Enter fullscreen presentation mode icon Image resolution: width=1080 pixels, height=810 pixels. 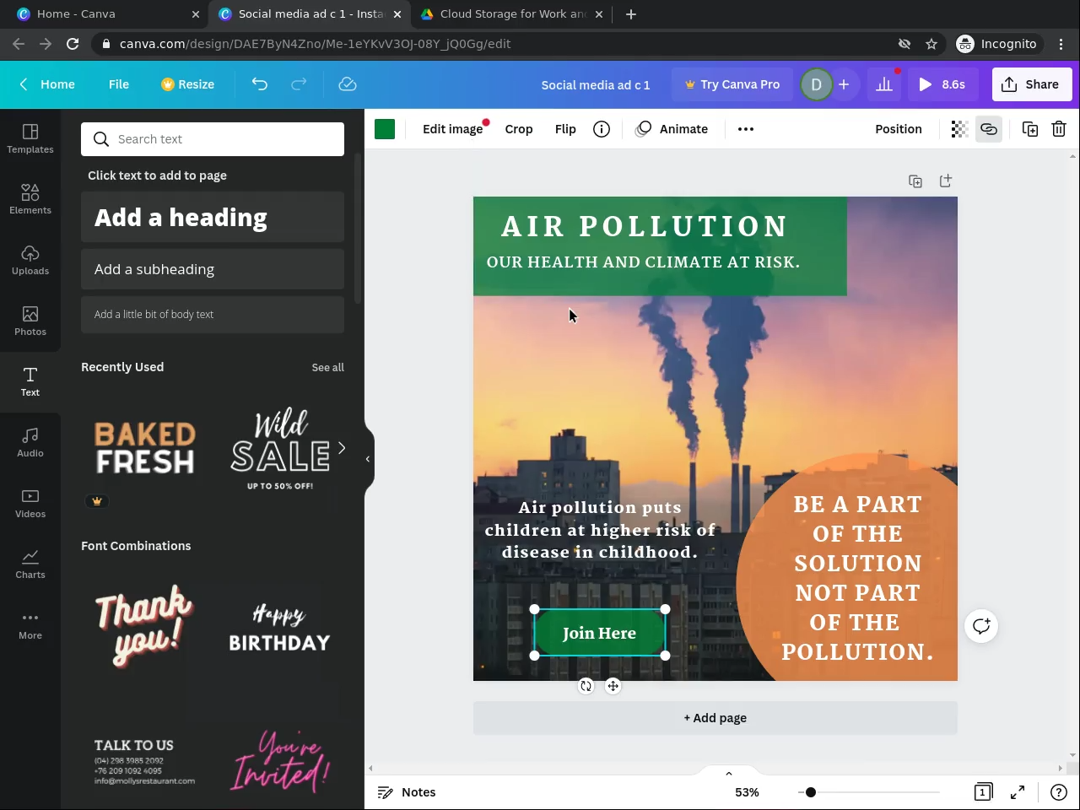click(x=1018, y=792)
